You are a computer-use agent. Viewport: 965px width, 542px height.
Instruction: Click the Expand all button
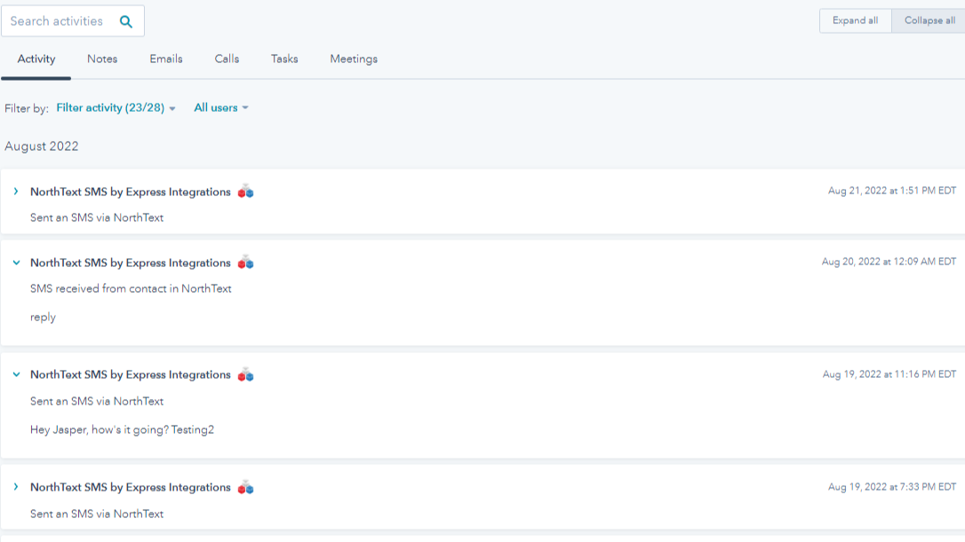[854, 20]
